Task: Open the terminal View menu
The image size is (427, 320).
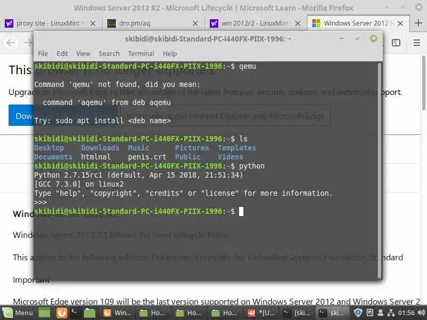Action: (x=83, y=54)
